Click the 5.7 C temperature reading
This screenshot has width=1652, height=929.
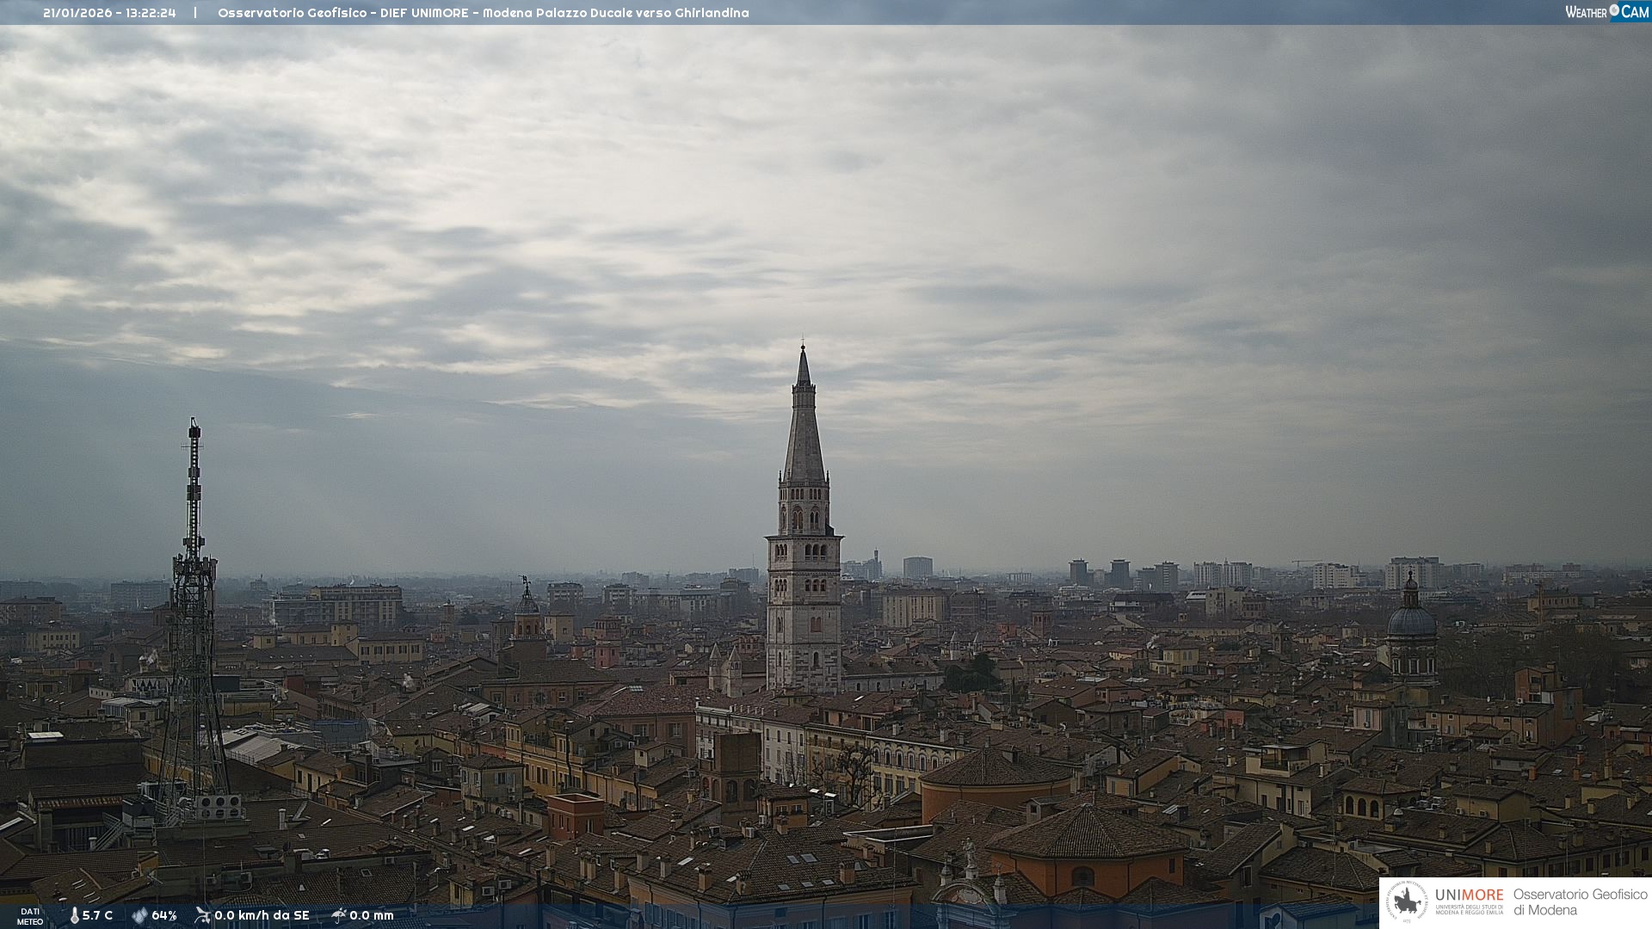pyautogui.click(x=97, y=916)
